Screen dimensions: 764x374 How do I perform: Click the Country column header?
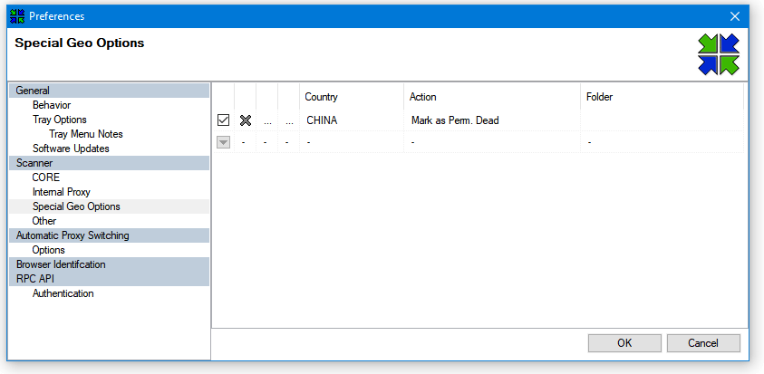(352, 96)
